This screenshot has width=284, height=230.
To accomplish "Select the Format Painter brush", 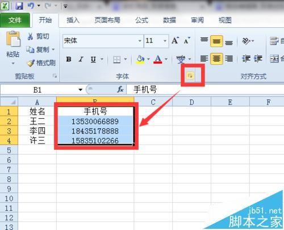I will click(x=31, y=63).
